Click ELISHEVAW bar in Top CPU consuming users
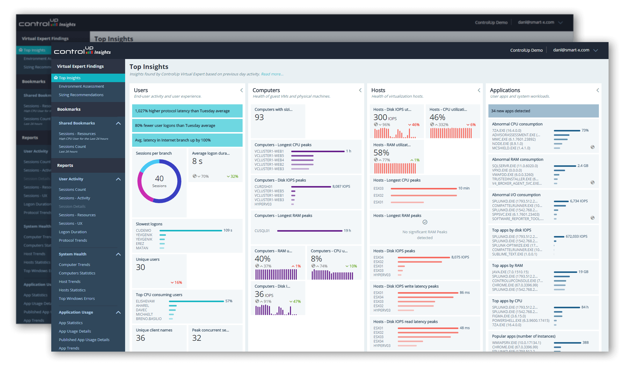Image resolution: width=627 pixels, height=370 pixels. click(196, 301)
